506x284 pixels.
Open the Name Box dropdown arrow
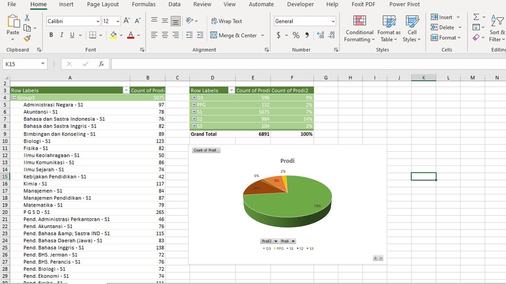click(x=43, y=64)
